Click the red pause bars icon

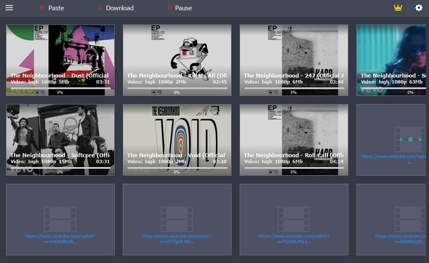pyautogui.click(x=169, y=8)
